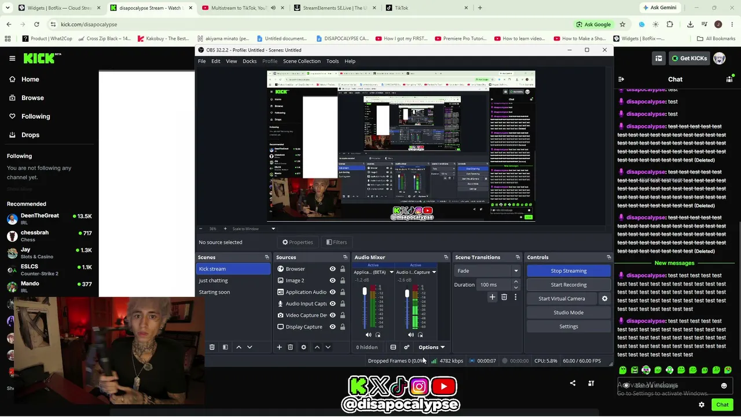Collapse the Kick chat panel arrow icon
This screenshot has height=417, width=741.
621,79
